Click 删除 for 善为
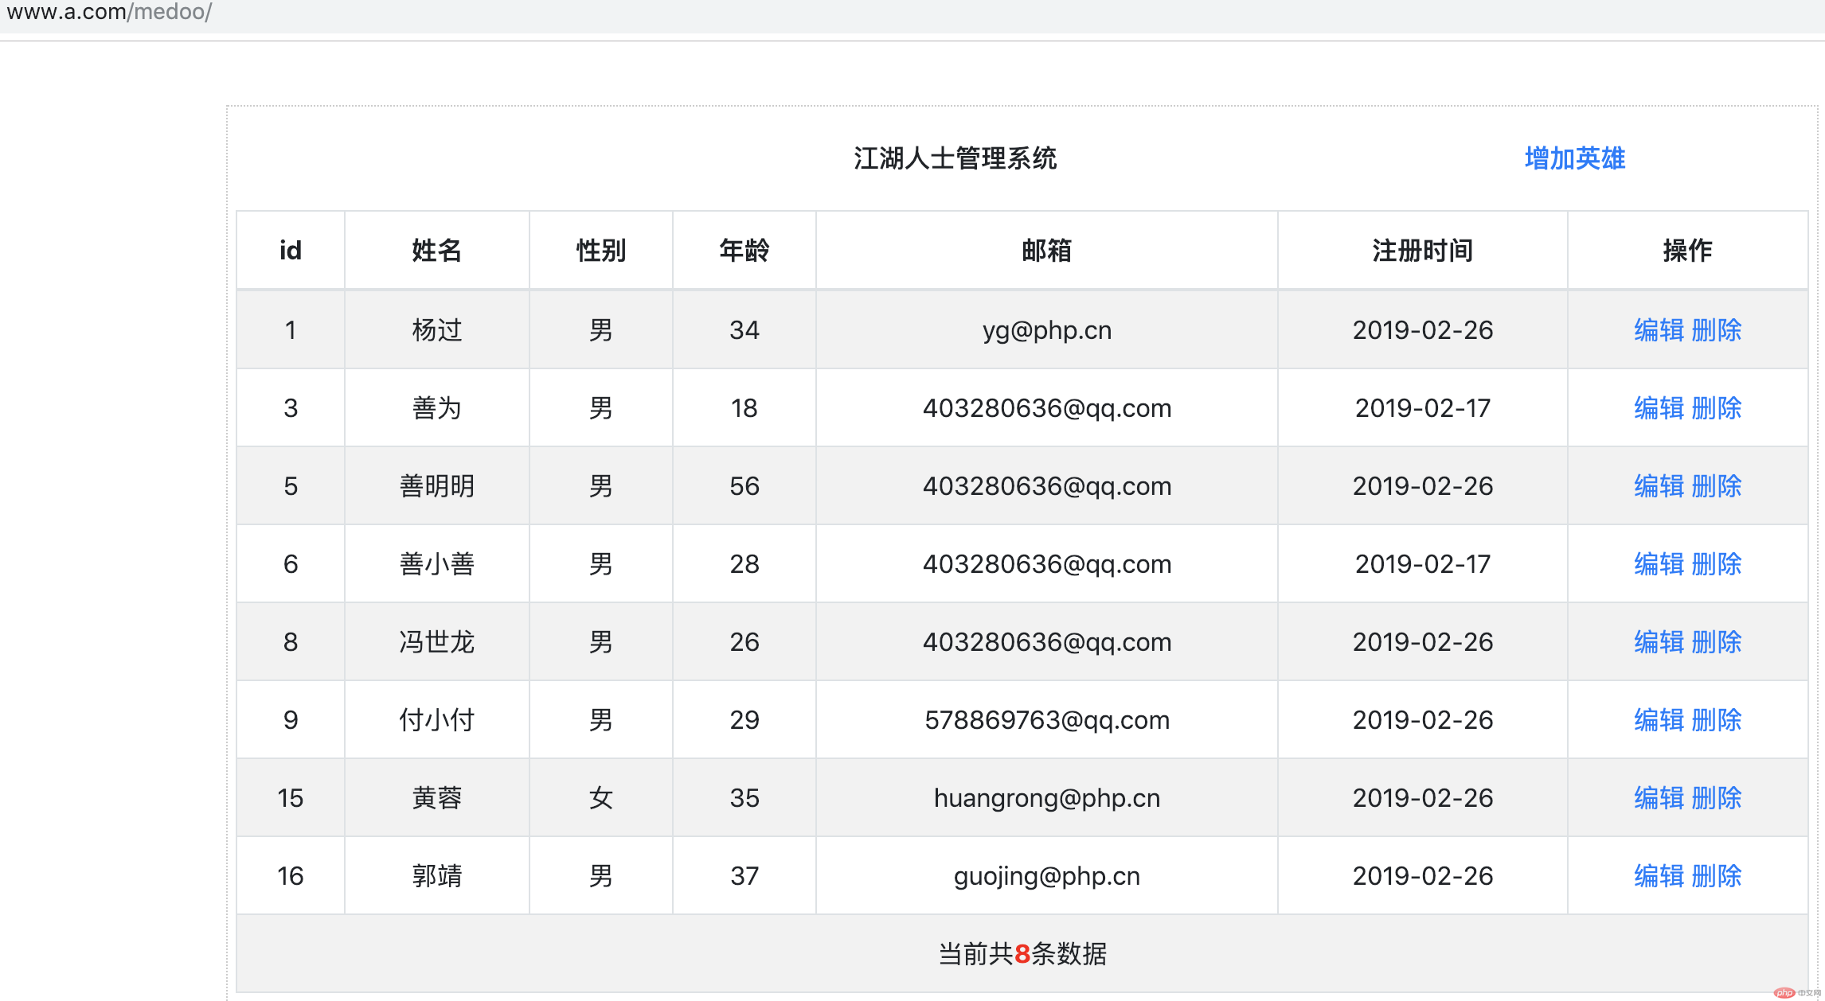The width and height of the screenshot is (1825, 1001). [x=1716, y=408]
